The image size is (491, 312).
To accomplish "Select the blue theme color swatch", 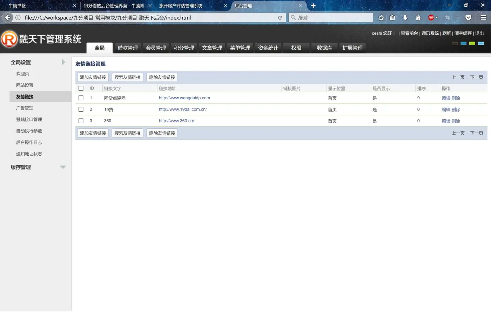I will click(464, 43).
